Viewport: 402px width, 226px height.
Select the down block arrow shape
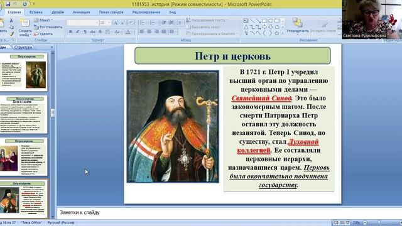(271, 27)
